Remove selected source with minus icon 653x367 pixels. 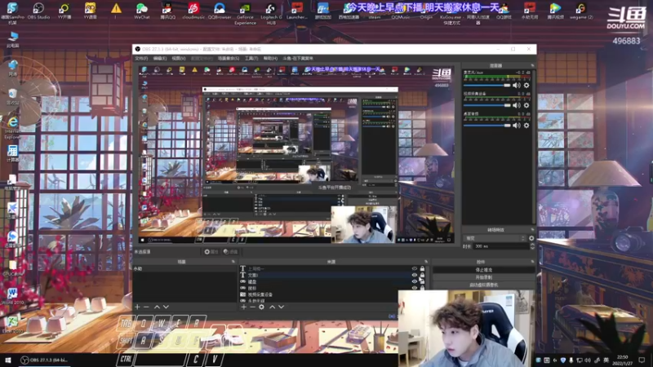pos(252,307)
